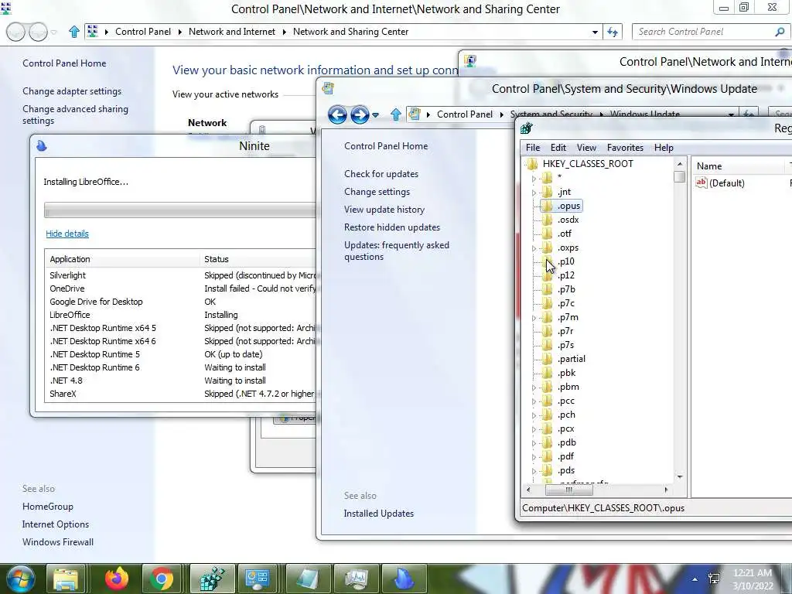Expand the .p7m registry key
Image resolution: width=792 pixels, height=594 pixels.
(x=534, y=318)
